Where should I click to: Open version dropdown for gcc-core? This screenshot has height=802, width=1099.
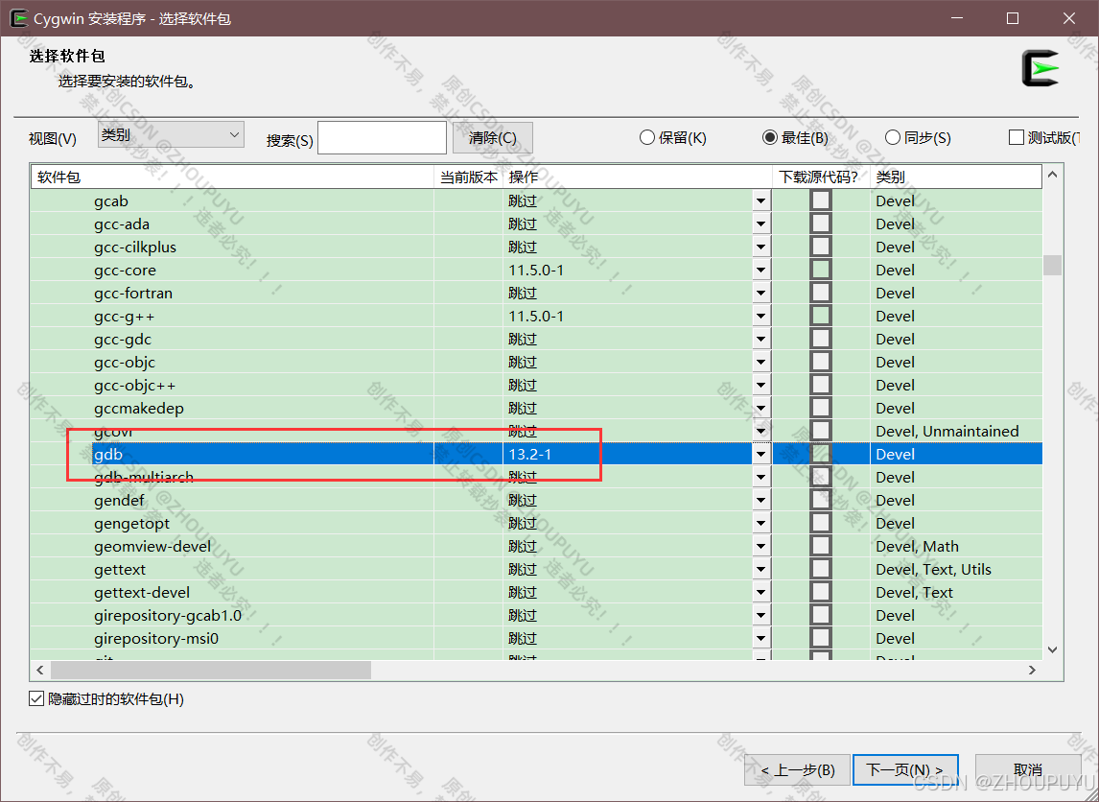point(761,270)
